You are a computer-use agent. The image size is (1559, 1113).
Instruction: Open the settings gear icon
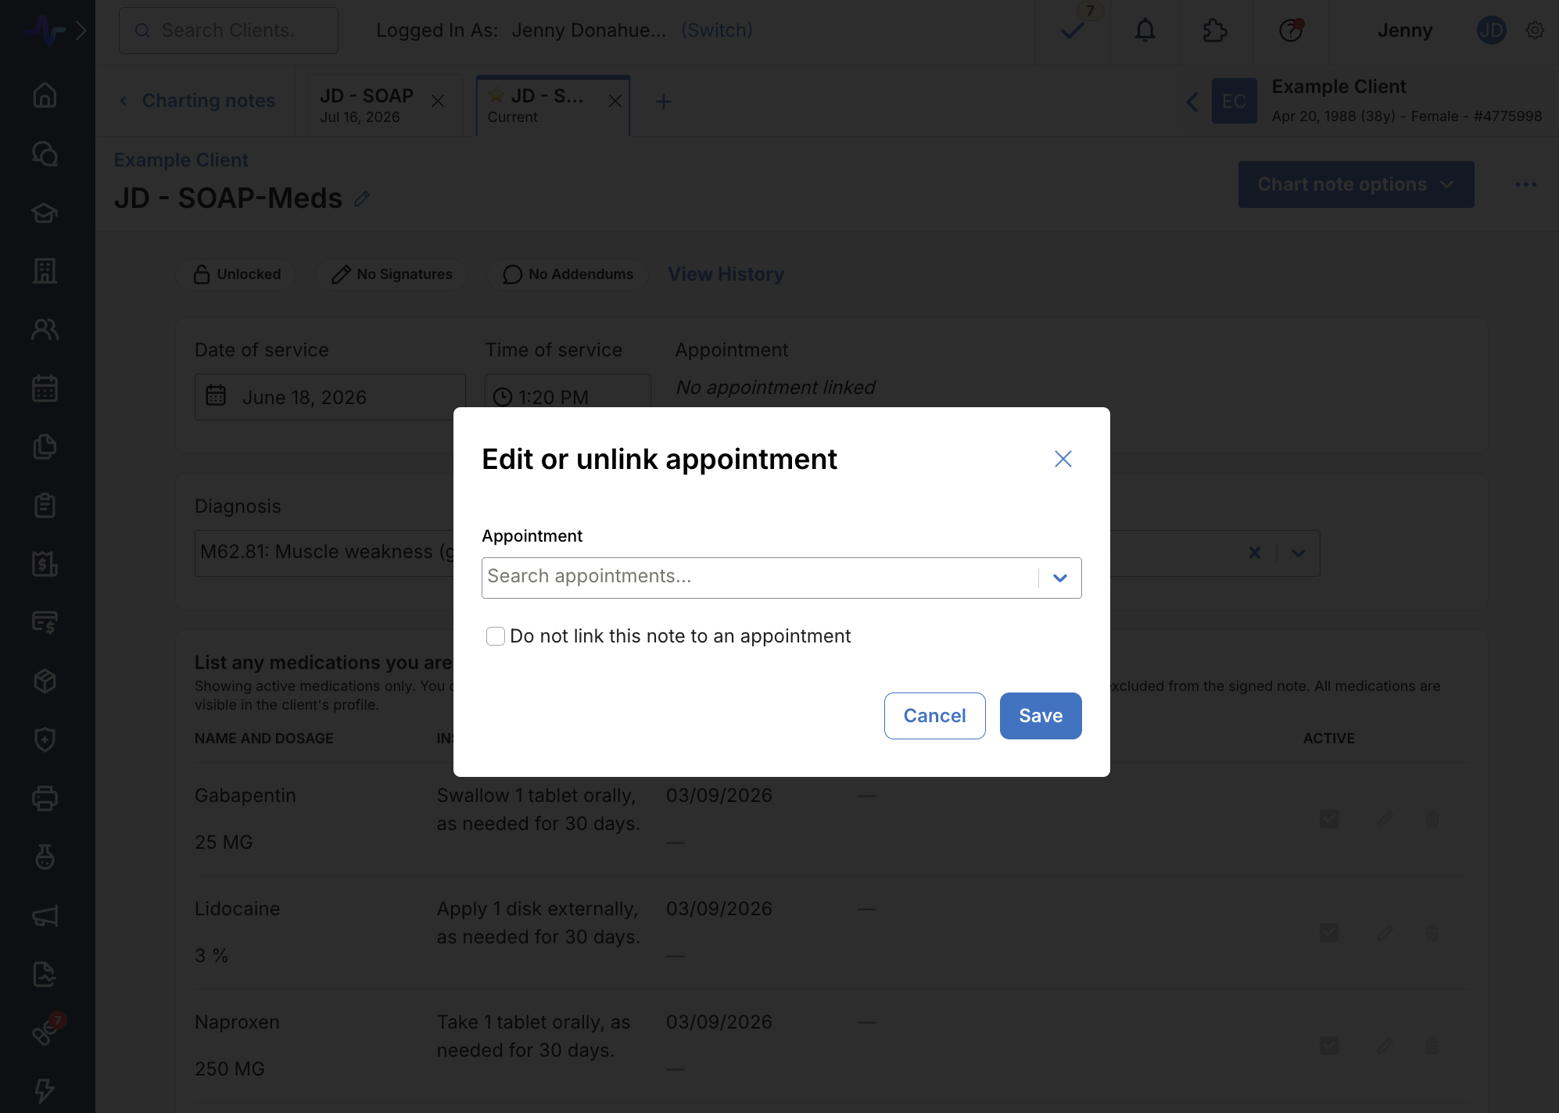pos(1536,30)
